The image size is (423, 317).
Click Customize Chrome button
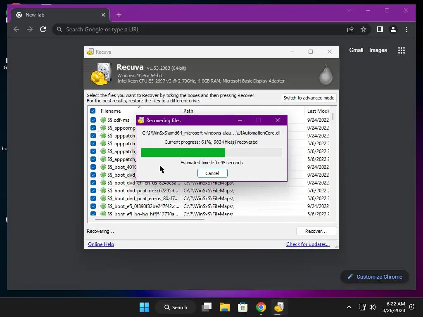click(375, 277)
